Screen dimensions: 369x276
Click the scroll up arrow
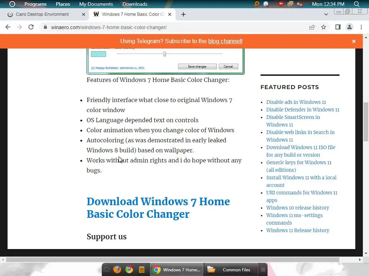pyautogui.click(x=366, y=37)
